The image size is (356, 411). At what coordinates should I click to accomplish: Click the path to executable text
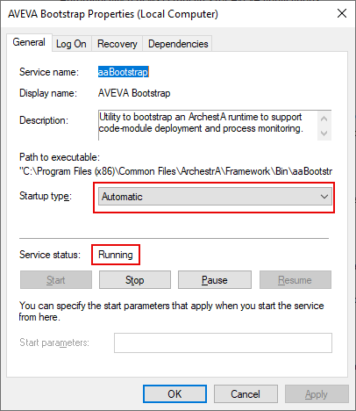point(175,171)
